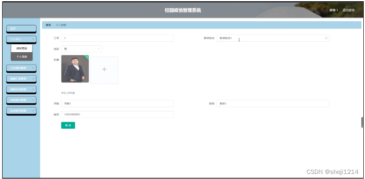Focus the 教师姓名 input field
Viewport: 365px width, 179px height.
click(x=273, y=38)
